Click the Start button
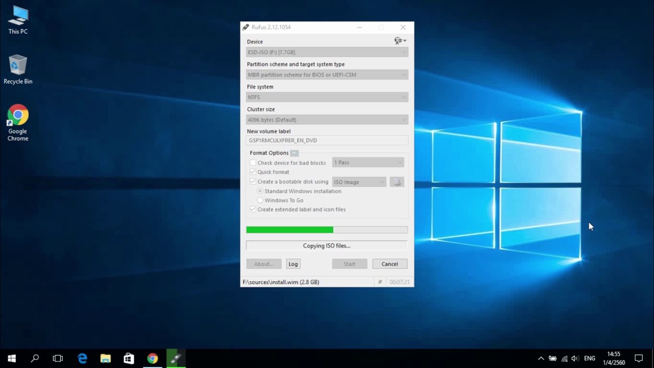This screenshot has height=368, width=654. point(349,264)
